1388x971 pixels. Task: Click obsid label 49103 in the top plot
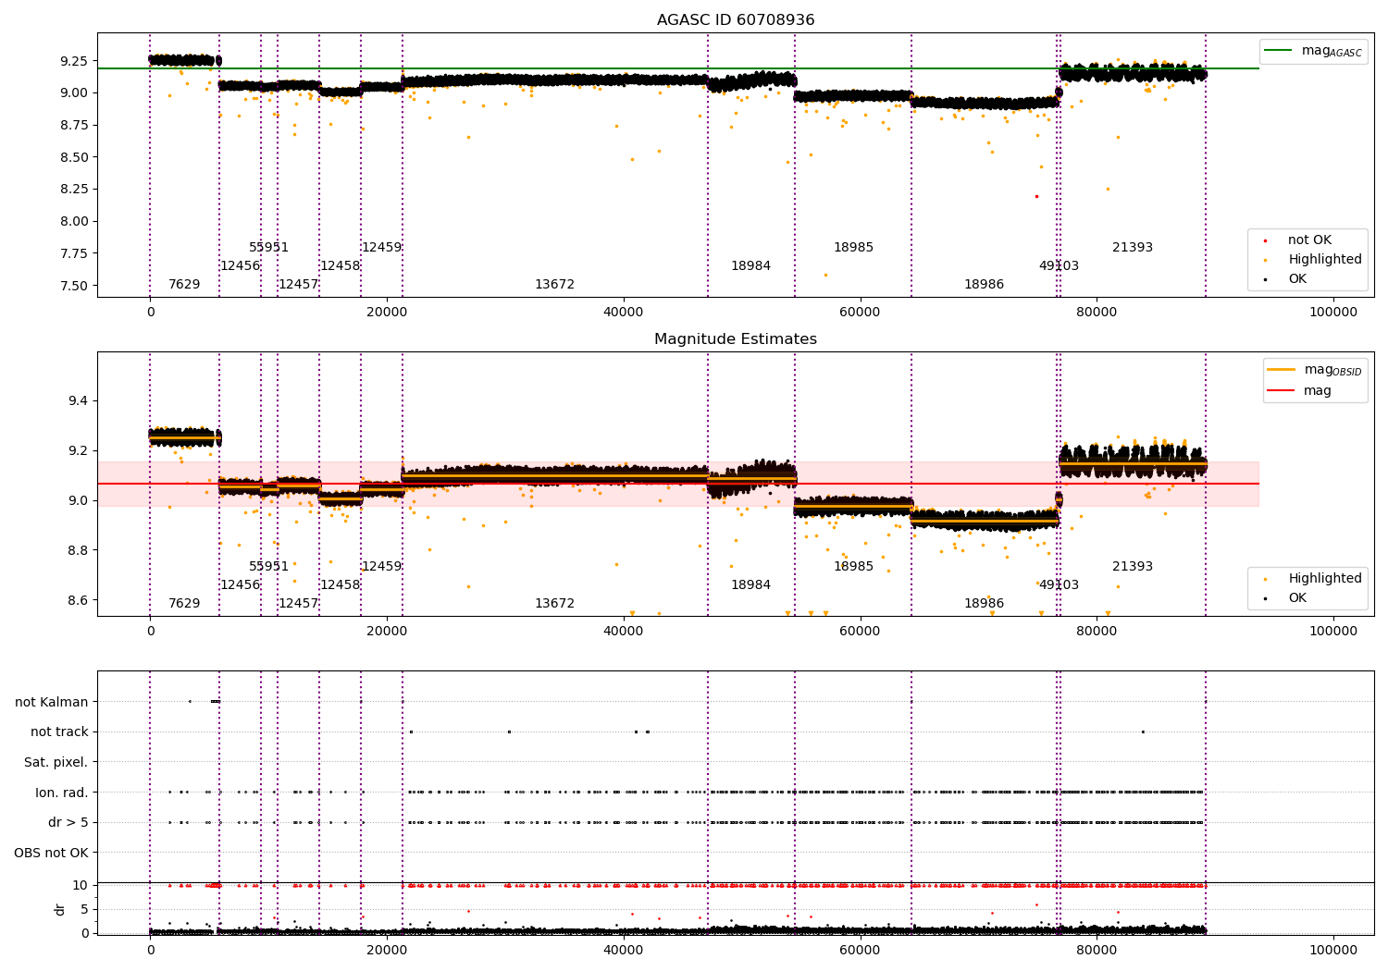click(1059, 266)
